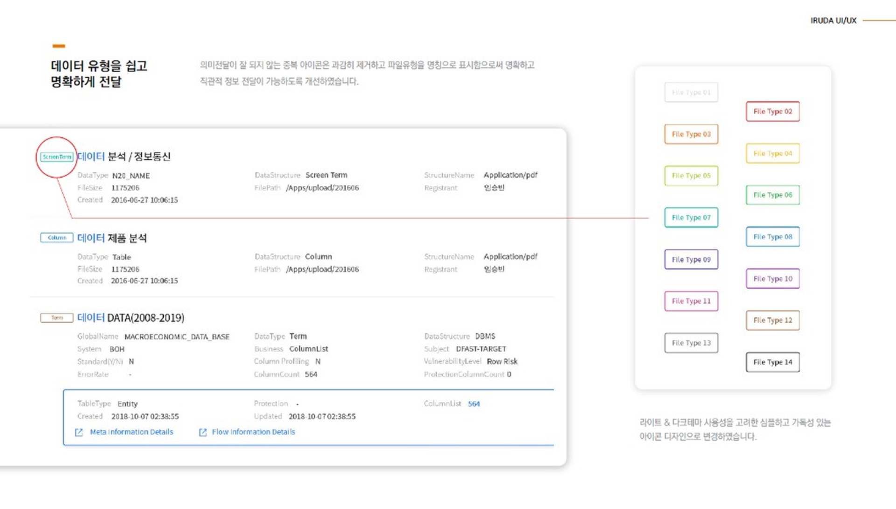This screenshot has width=896, height=509.
Task: Click the Term type badge
Action: (x=57, y=318)
